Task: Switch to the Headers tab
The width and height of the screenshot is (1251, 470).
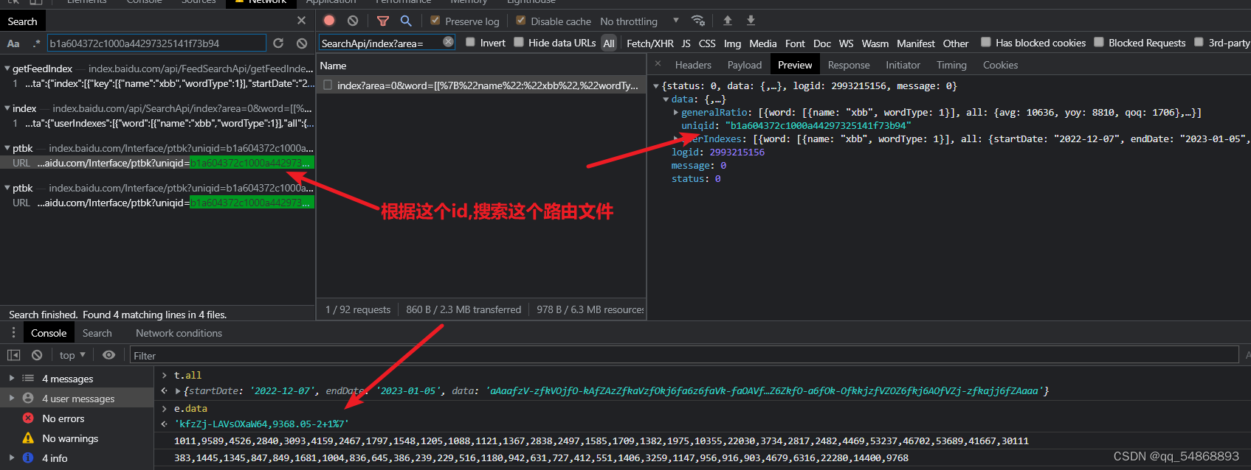Action: (x=693, y=65)
